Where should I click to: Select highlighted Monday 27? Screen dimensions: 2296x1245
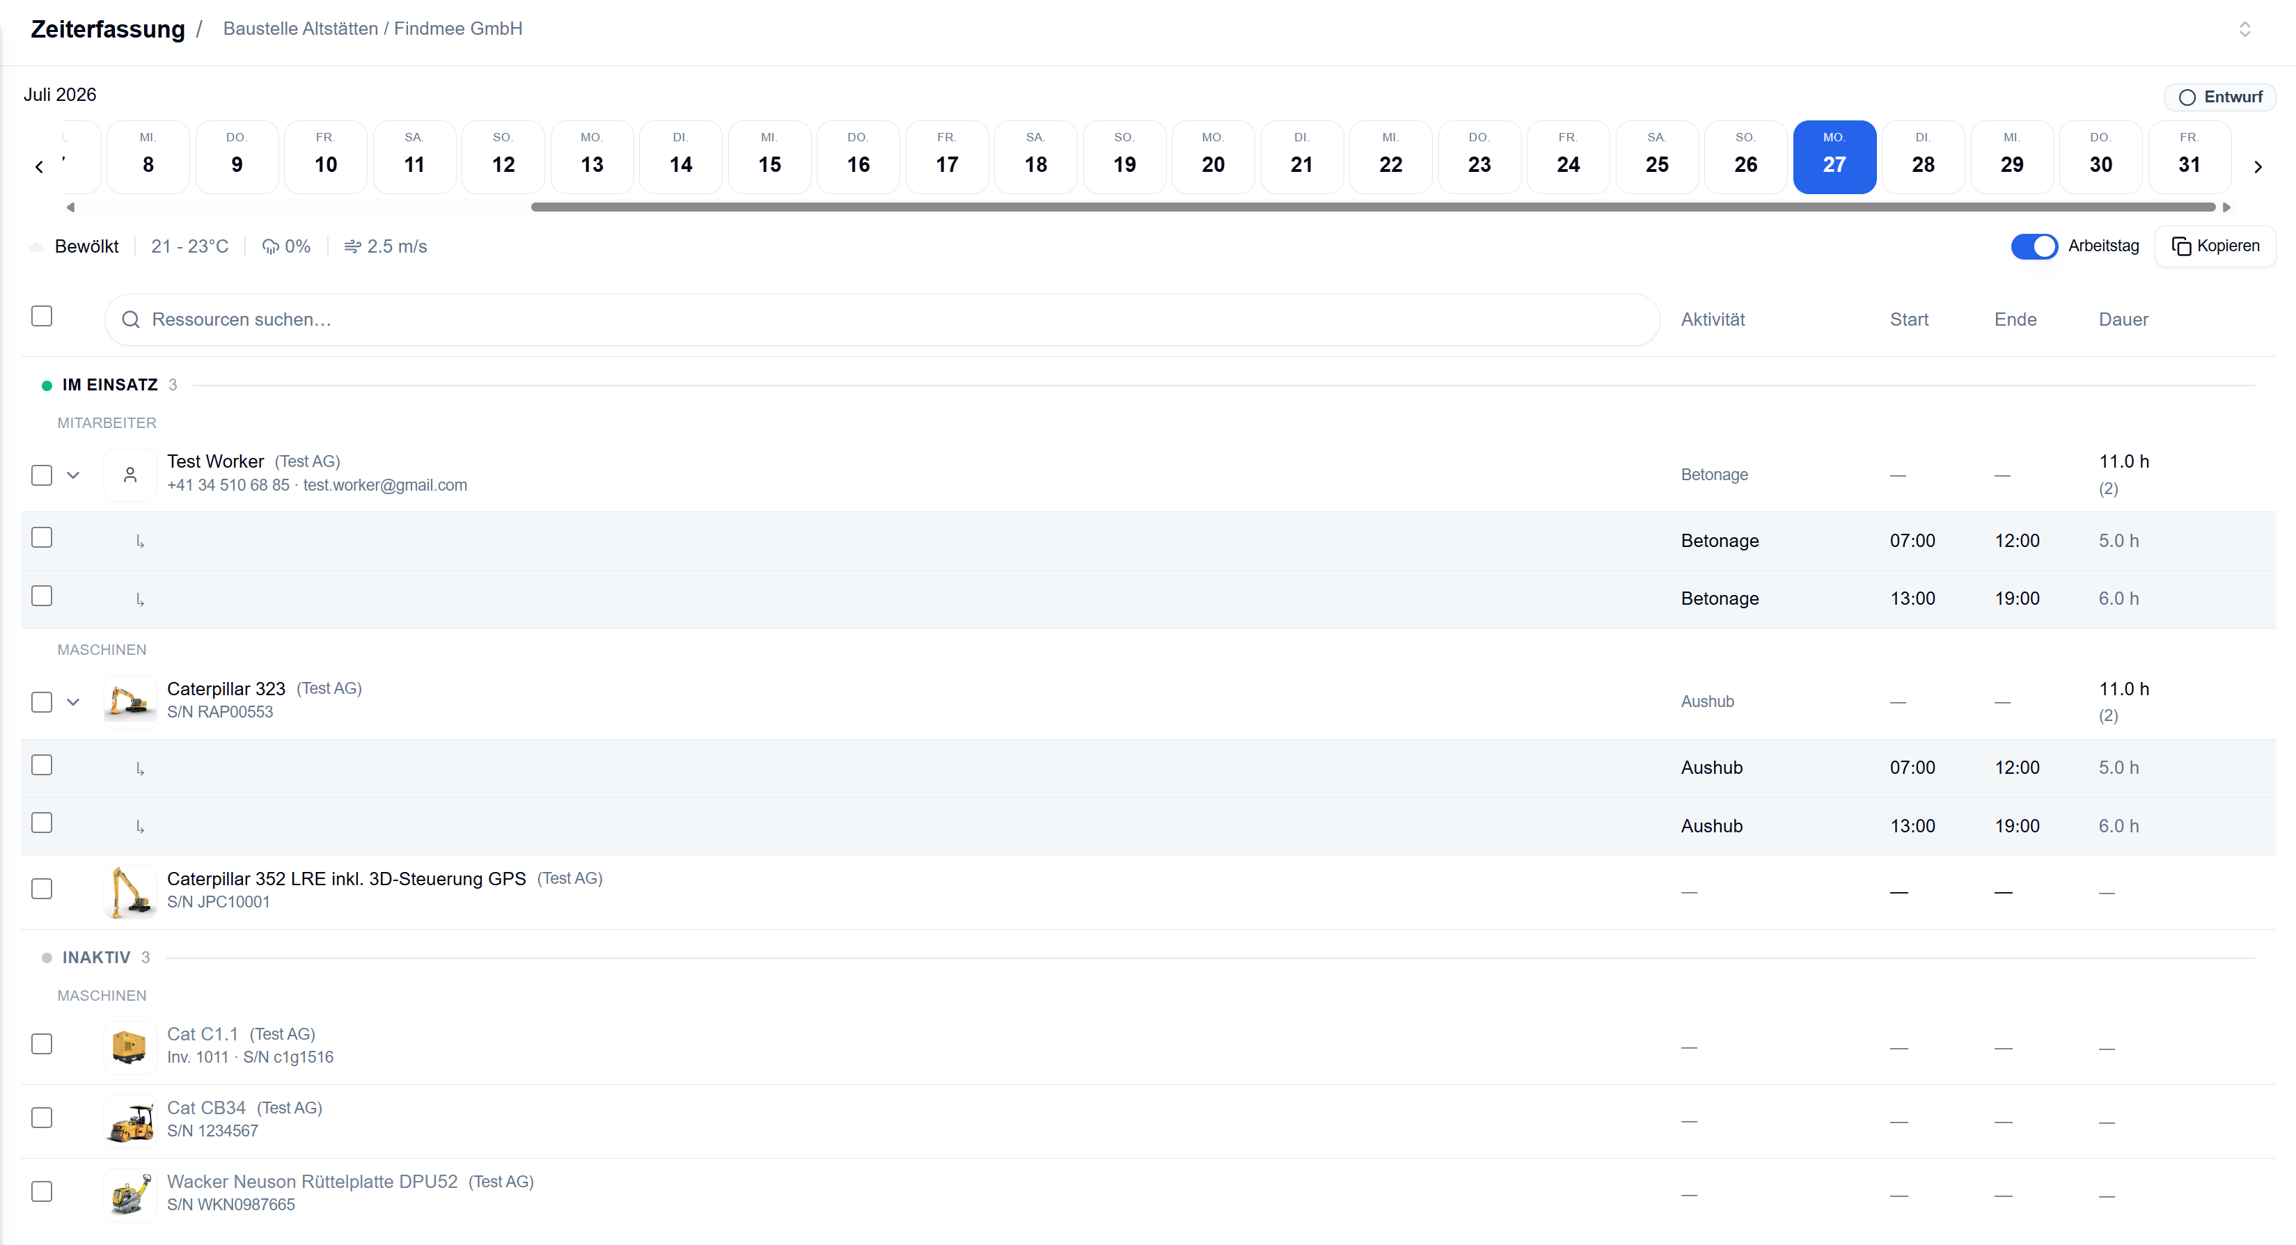point(1834,157)
